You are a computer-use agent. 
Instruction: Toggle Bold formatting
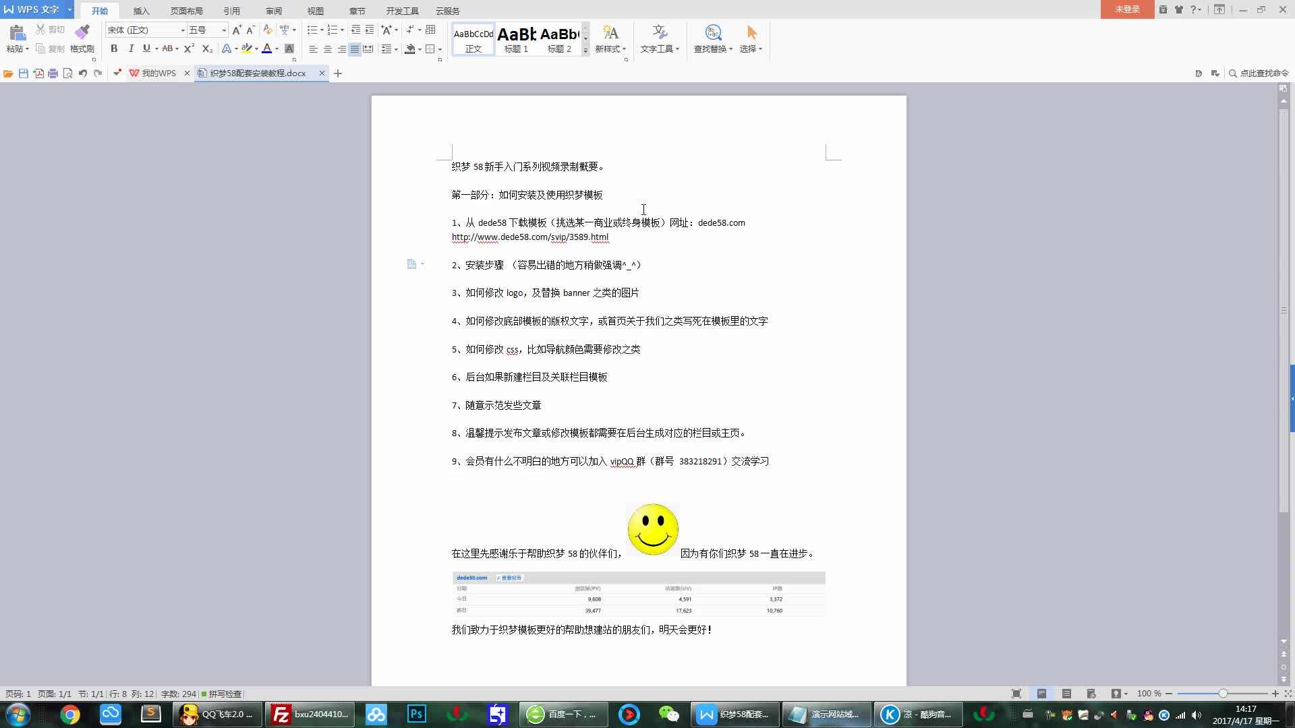tap(114, 49)
